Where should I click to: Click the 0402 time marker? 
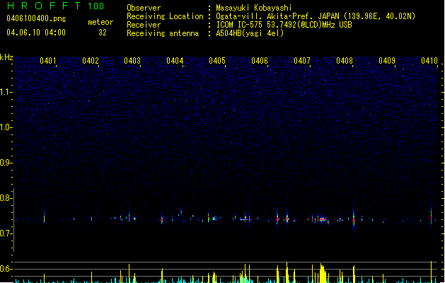(91, 61)
